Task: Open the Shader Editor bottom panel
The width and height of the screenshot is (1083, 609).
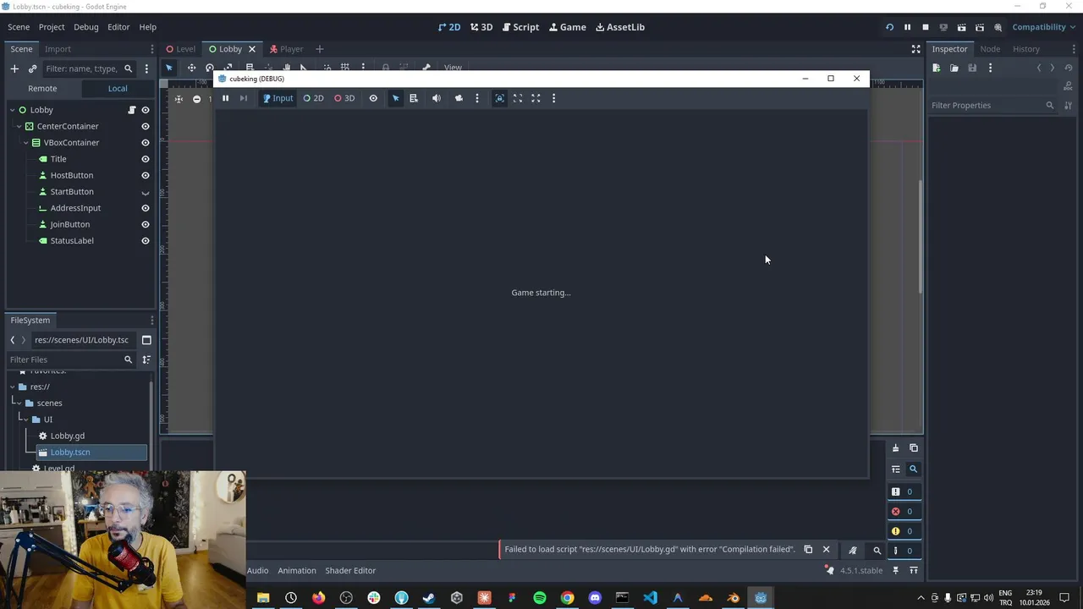Action: [x=350, y=571]
